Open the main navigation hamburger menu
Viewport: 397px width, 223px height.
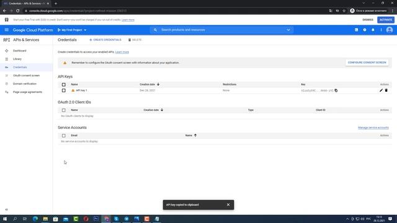click(7, 30)
